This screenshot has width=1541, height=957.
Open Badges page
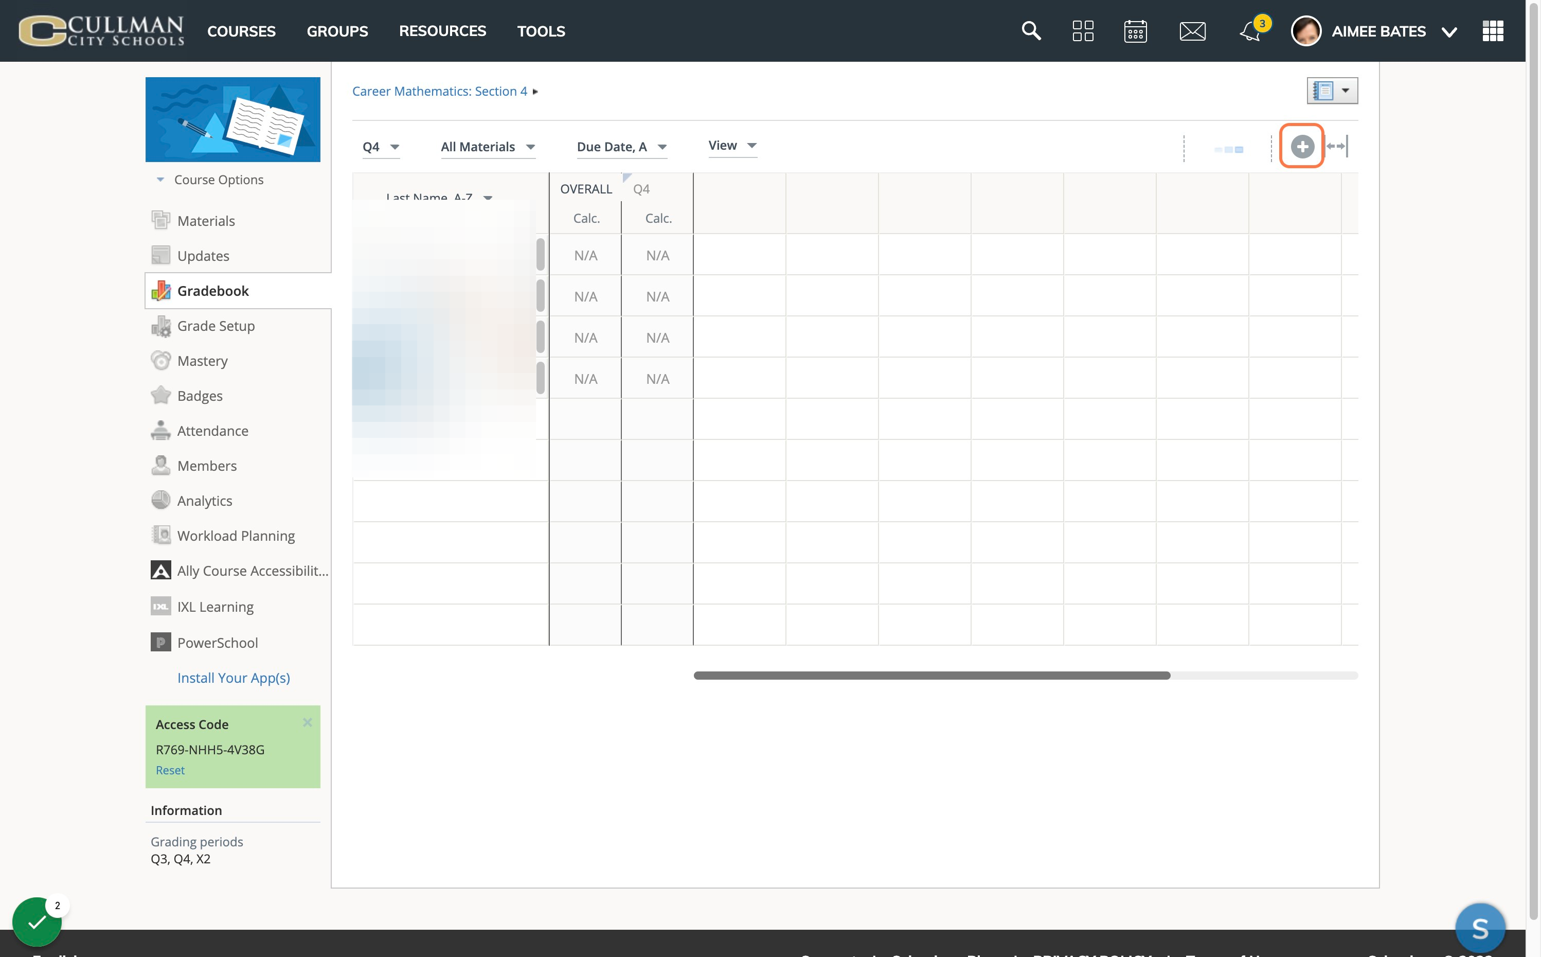(x=187, y=396)
